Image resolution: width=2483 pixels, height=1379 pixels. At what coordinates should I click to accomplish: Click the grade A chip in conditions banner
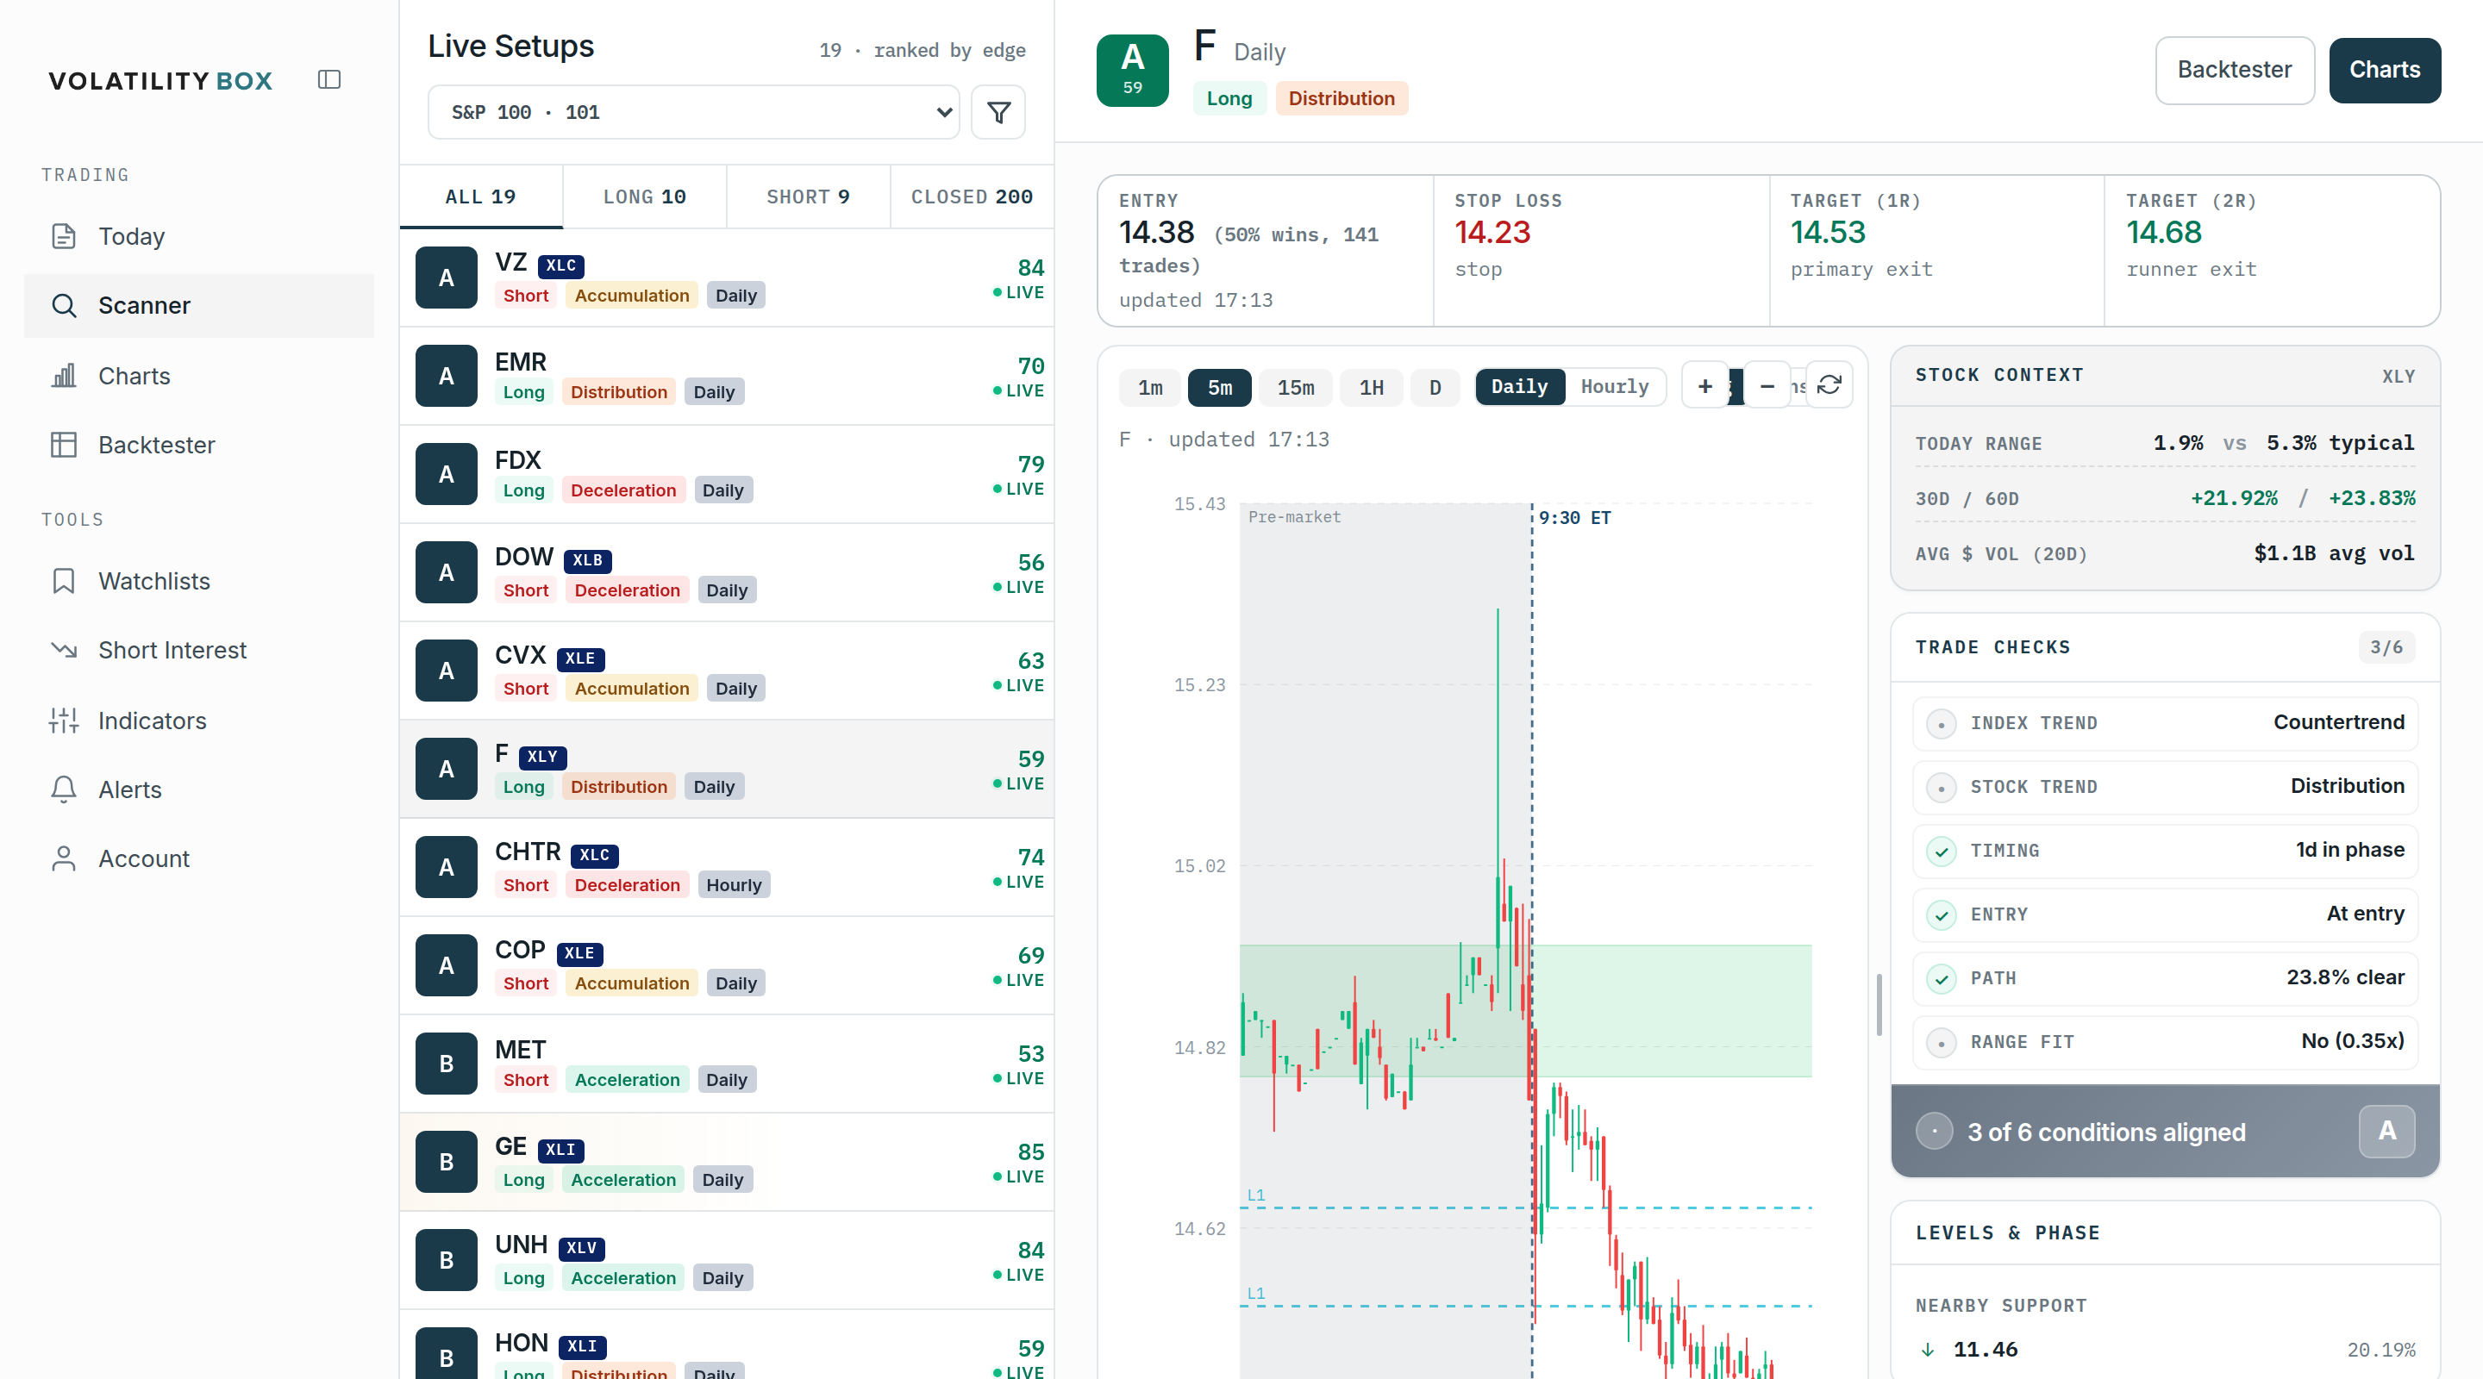[x=2386, y=1131]
